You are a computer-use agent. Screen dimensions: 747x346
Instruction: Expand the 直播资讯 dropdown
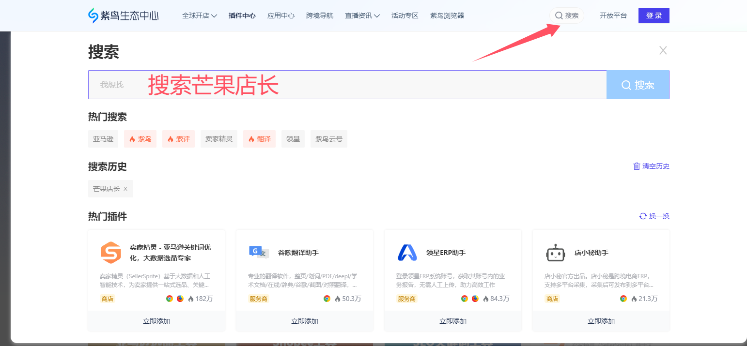pos(362,15)
